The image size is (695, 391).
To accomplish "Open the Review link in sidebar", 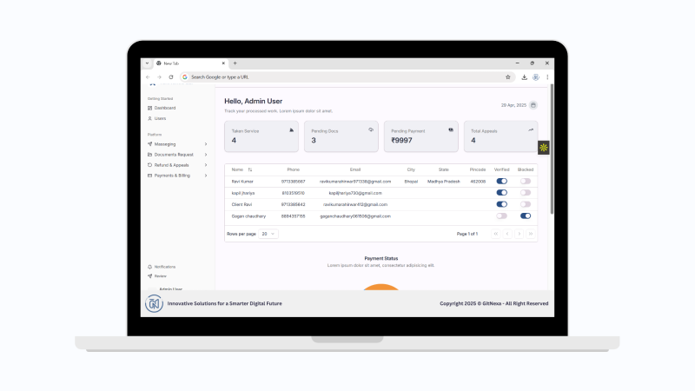I will 160,275.
